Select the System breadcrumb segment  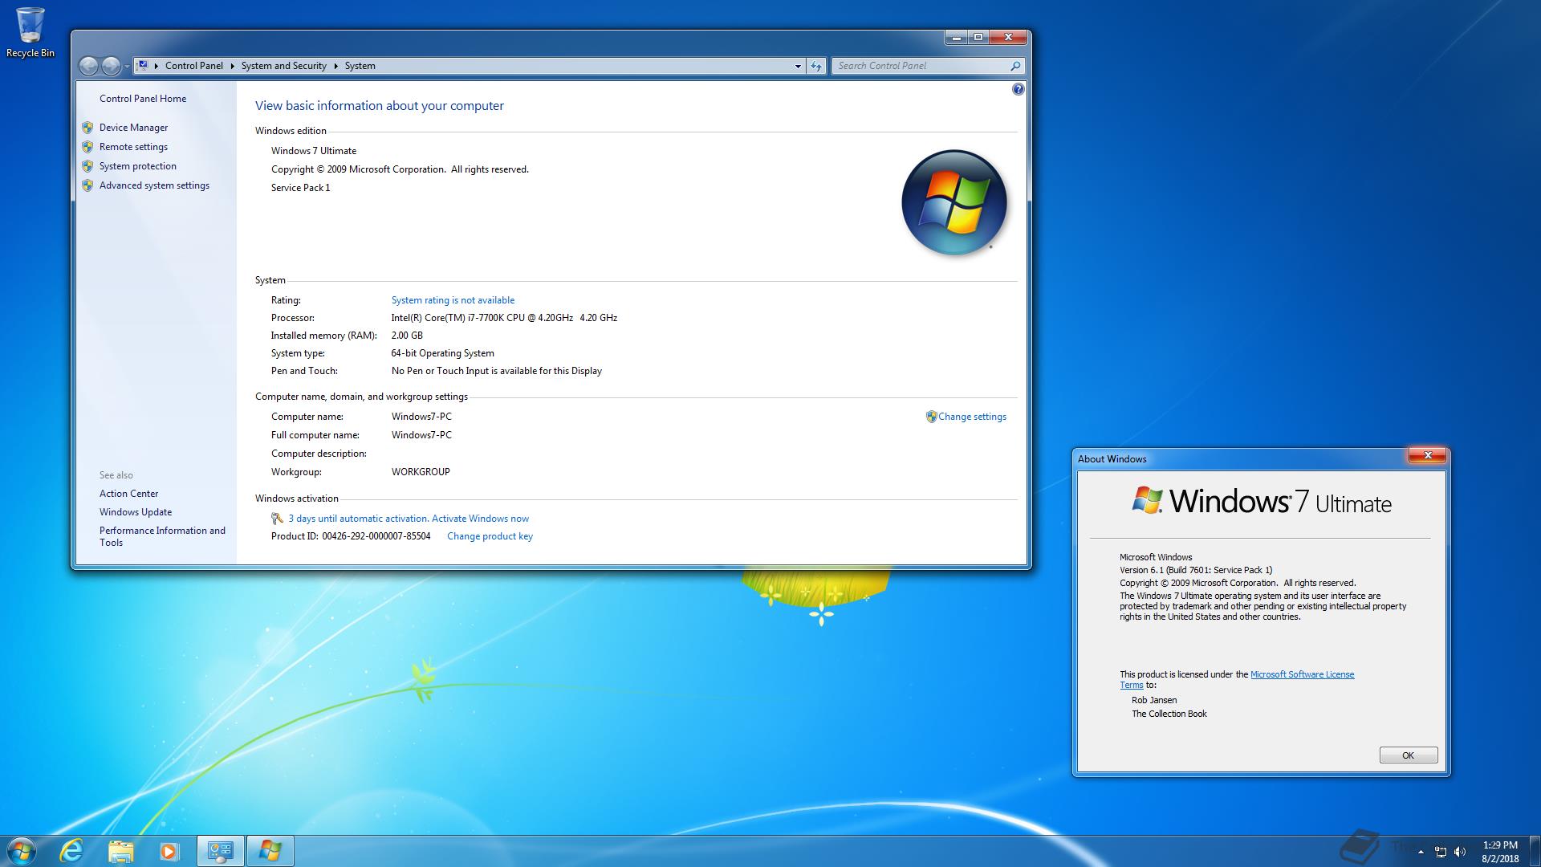(360, 66)
